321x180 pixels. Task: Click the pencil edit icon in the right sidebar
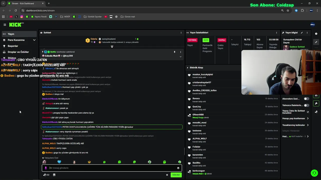click(x=316, y=42)
